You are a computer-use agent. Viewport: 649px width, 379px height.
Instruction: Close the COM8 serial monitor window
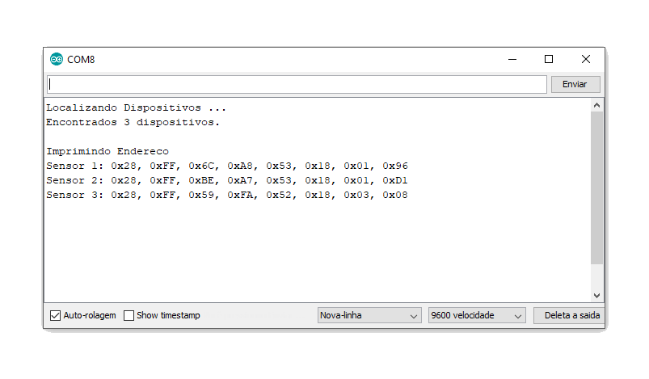click(586, 59)
